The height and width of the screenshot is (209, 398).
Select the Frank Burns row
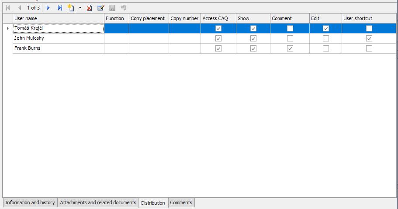[x=204, y=48]
